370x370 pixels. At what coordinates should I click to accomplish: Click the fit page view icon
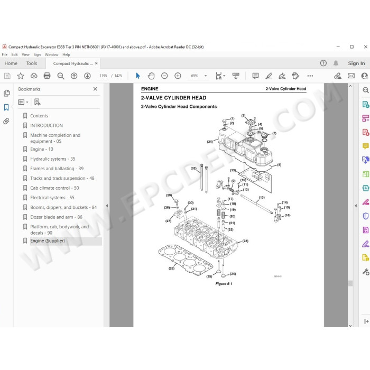coord(218,76)
